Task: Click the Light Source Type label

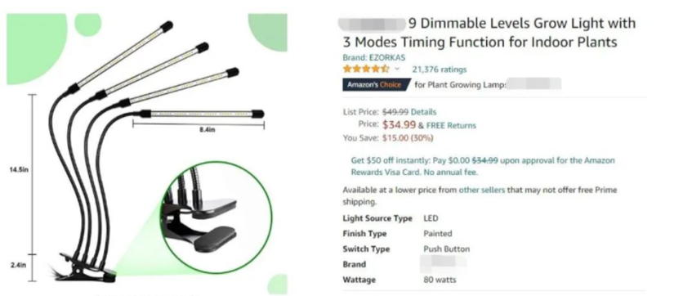Action: tap(377, 218)
